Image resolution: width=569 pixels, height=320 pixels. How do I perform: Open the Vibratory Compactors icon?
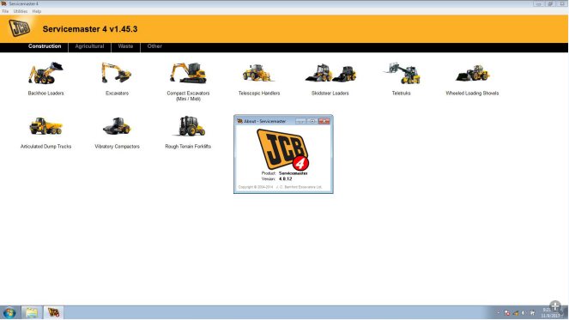tap(117, 126)
